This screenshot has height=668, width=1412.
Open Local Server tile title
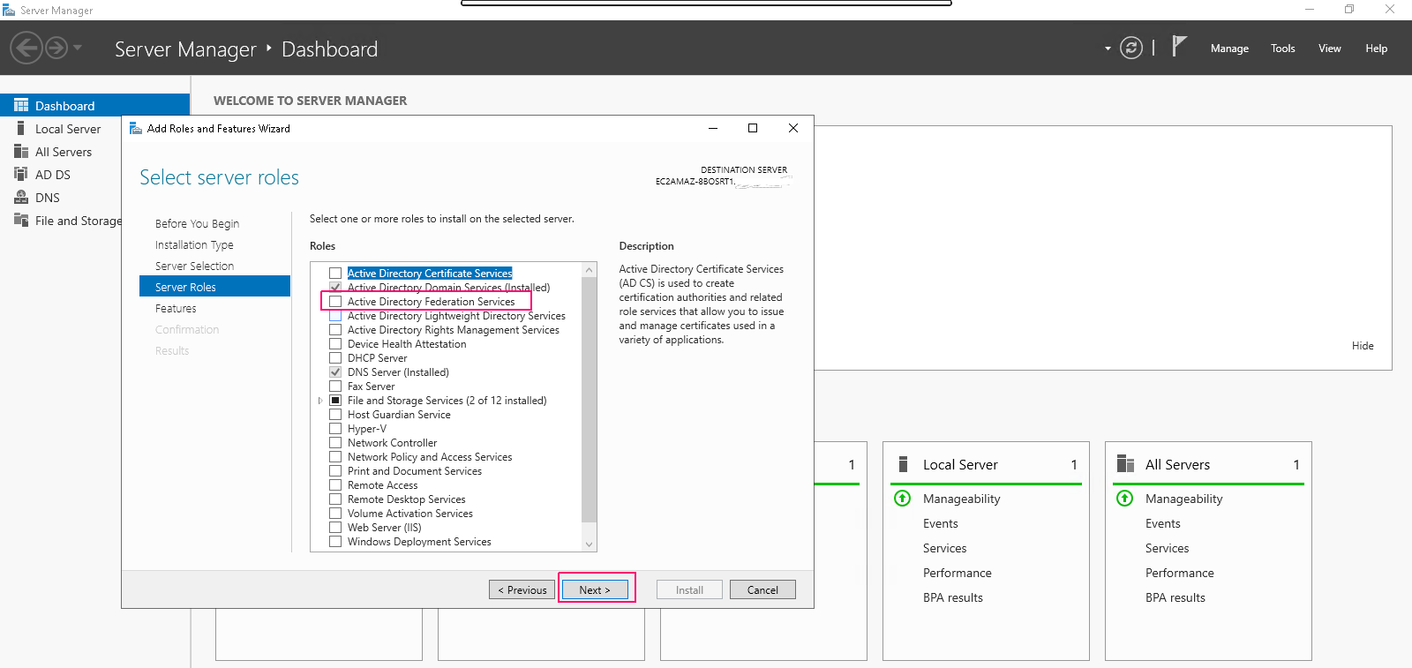point(960,465)
